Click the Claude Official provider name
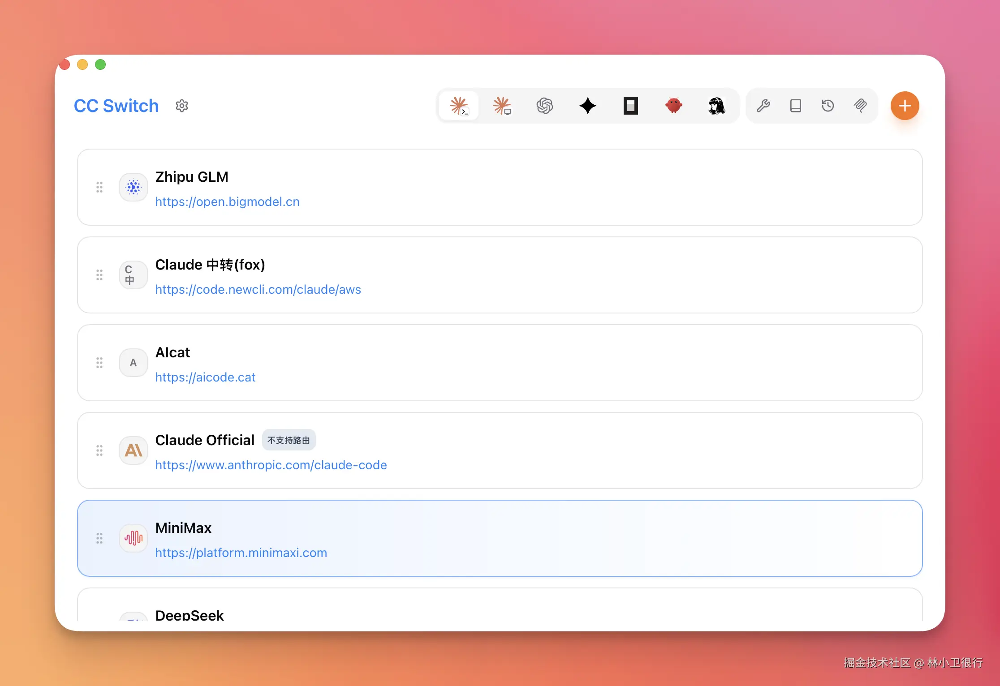 click(x=205, y=440)
